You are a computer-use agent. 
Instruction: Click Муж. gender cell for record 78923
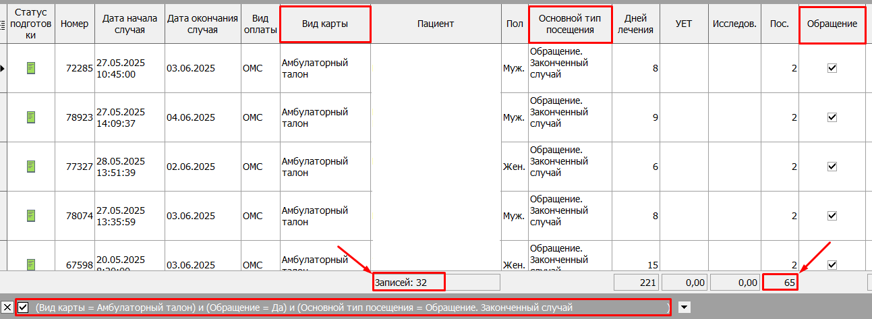click(515, 117)
